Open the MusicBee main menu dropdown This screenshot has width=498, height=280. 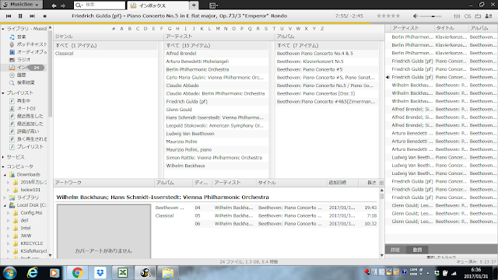(21, 5)
